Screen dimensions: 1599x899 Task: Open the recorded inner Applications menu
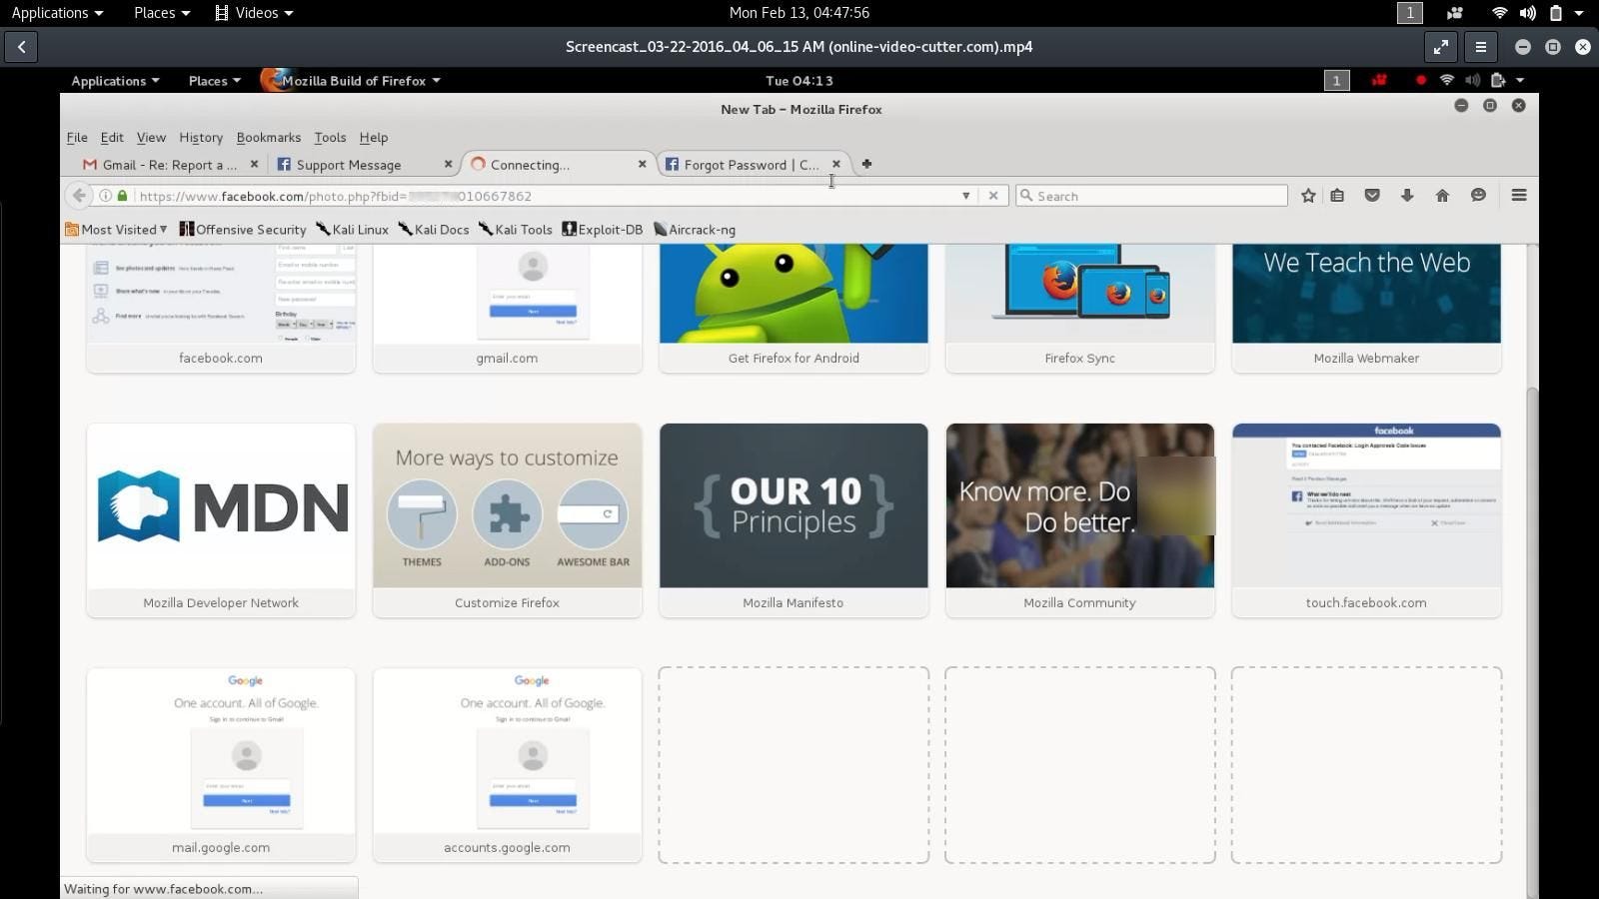115,81
